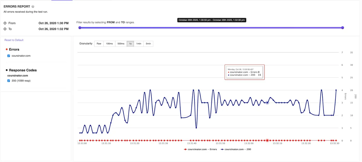Open the Errors Report help question-mark icon
This screenshot has width=362, height=162.
click(x=33, y=6)
